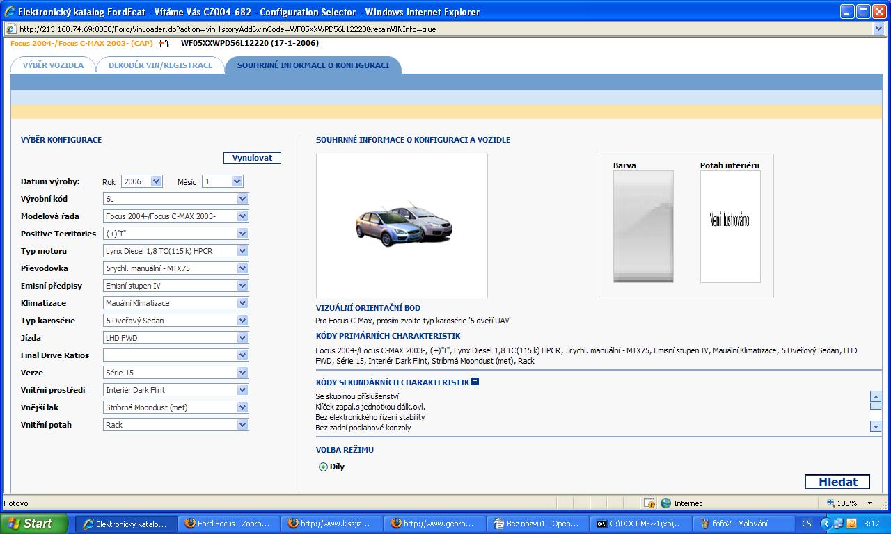Image resolution: width=891 pixels, height=534 pixels.
Task: Click the Barva silver color swatch
Action: tap(642, 227)
